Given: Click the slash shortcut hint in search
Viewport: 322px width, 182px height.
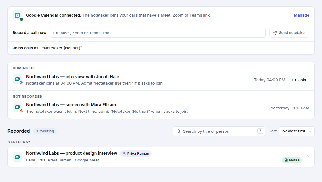Looking at the screenshot, I should pyautogui.click(x=260, y=131).
